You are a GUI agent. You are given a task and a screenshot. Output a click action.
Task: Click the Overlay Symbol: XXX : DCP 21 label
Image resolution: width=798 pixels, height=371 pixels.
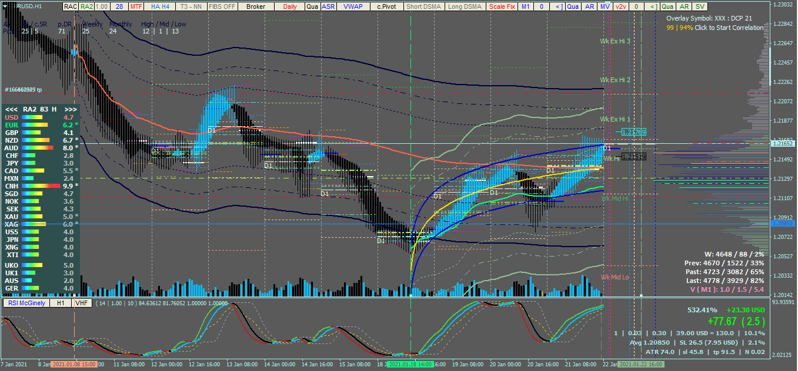point(709,18)
